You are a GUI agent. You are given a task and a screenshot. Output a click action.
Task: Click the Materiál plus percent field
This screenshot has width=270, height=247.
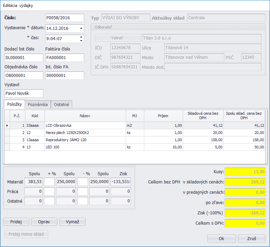coord(49,182)
